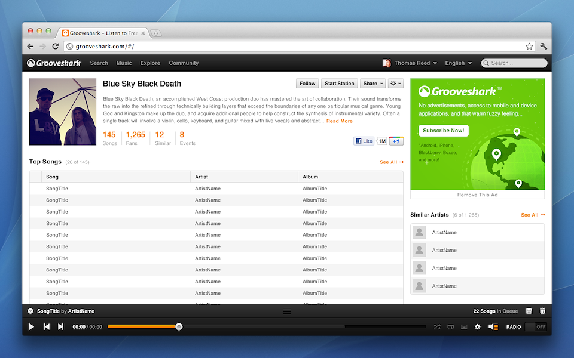Skip to the previous song
The width and height of the screenshot is (574, 358).
coord(47,326)
